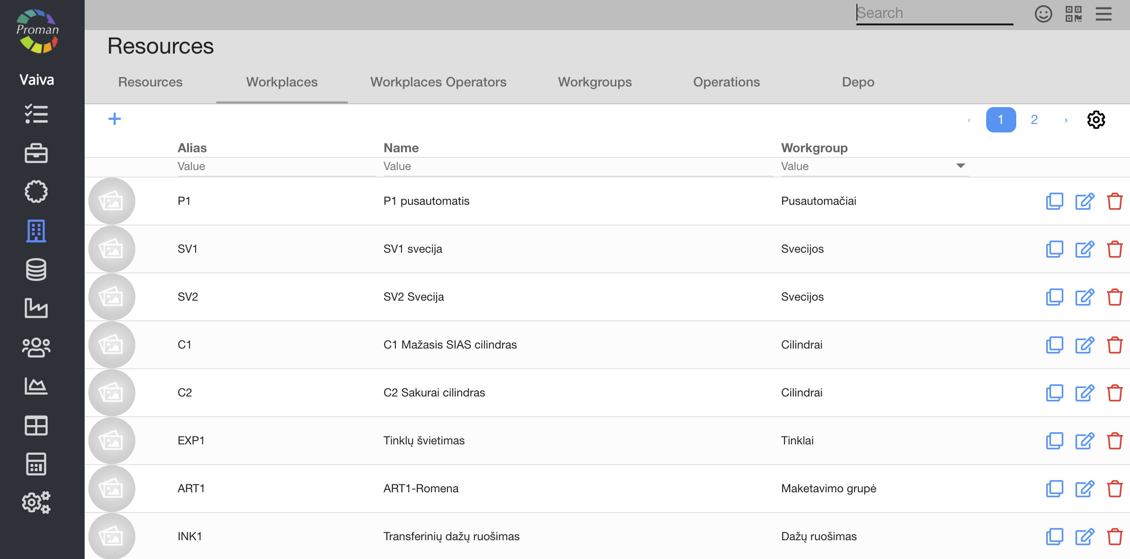This screenshot has height=559, width=1130.
Task: Open the hamburger menu icon
Action: tap(1103, 14)
